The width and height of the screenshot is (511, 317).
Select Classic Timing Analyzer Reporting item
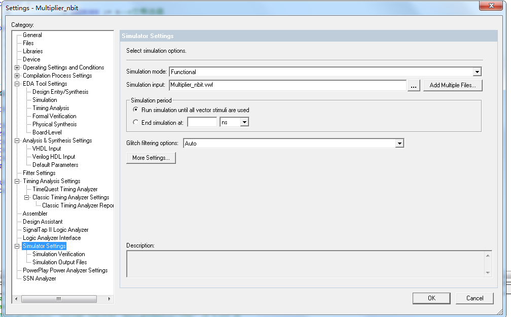78,205
